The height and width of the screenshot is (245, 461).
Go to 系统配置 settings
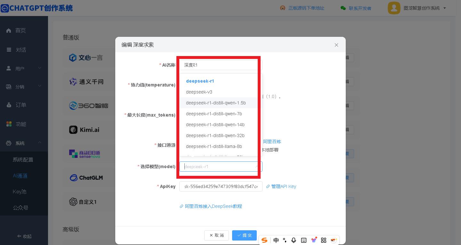[23, 159]
